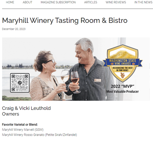Open the HOME menu item
The width and height of the screenshot is (153, 143).
click(10, 2)
